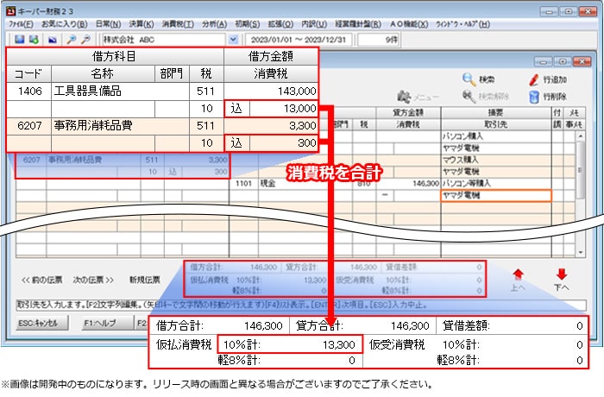Open the 内訳(U) menu

pyautogui.click(x=314, y=24)
